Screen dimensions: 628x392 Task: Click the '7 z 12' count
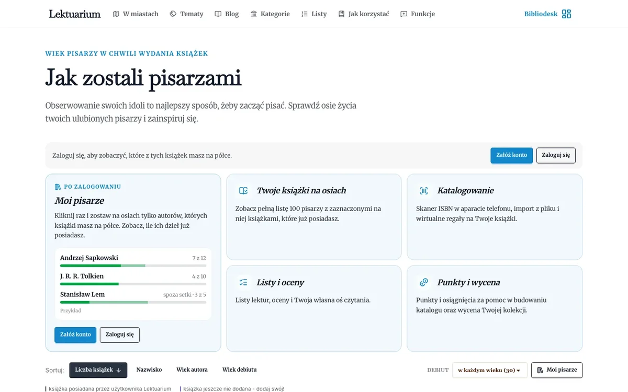pos(199,258)
